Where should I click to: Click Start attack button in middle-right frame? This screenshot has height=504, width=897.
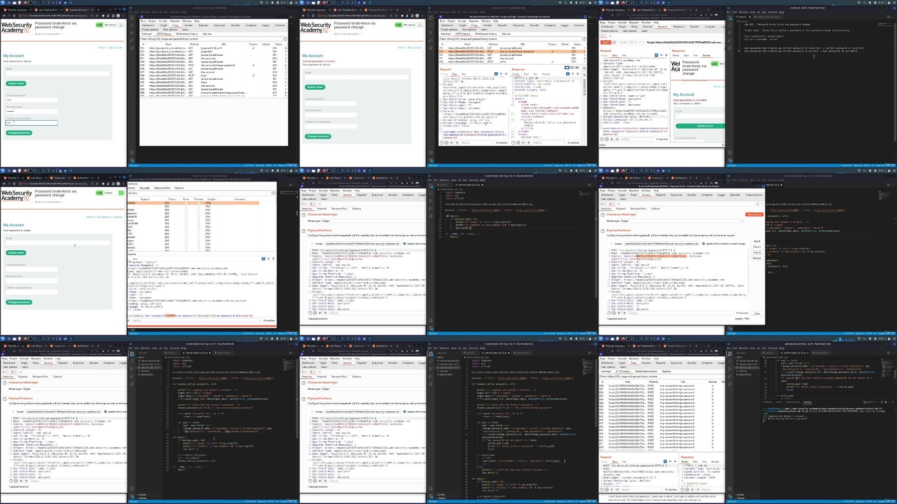click(x=754, y=214)
